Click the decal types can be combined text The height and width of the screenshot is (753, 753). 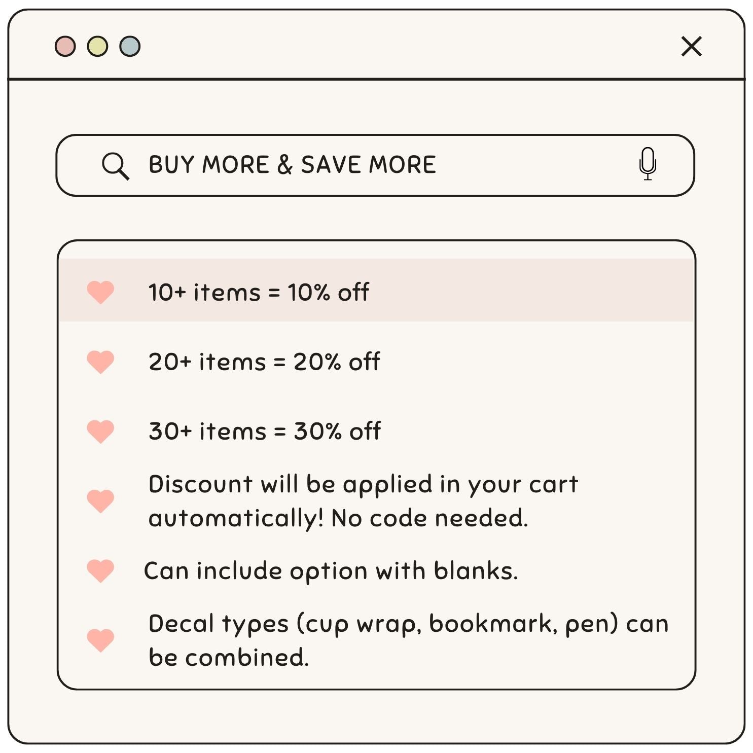click(x=408, y=640)
